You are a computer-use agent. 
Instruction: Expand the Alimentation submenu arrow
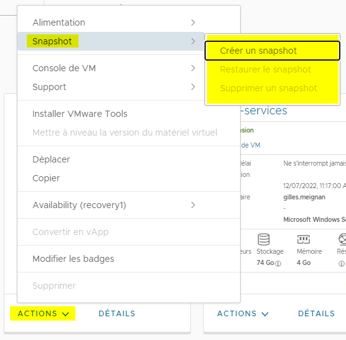(193, 22)
